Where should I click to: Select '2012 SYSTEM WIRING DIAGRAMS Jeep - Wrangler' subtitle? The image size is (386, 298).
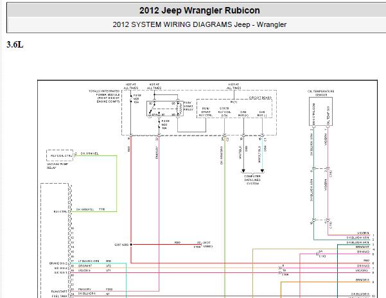coord(199,24)
